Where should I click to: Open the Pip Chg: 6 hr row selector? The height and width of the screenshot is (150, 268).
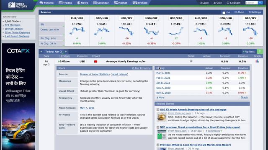tap(52, 38)
